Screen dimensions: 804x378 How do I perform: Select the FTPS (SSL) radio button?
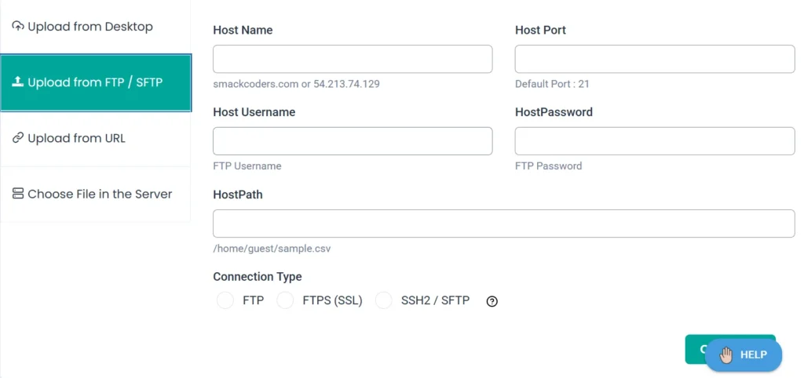[286, 300]
